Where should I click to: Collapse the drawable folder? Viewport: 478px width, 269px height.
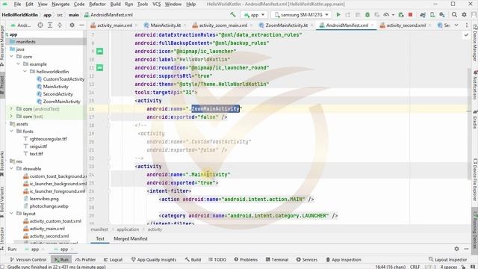coord(12,169)
